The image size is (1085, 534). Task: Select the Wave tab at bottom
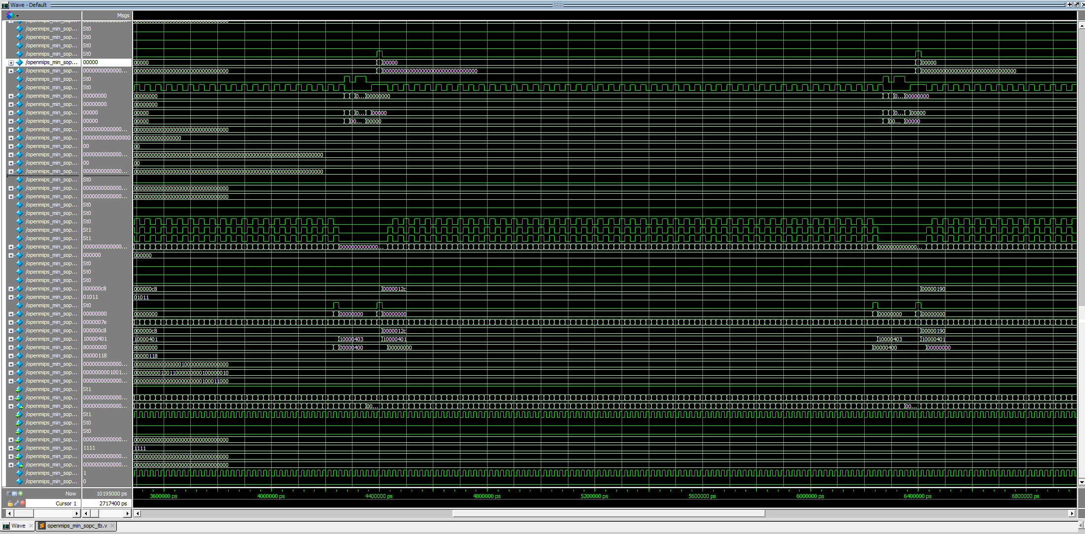18,526
